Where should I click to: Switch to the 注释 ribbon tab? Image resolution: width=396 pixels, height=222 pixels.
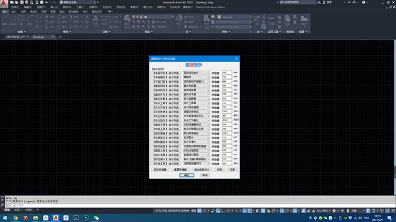click(x=23, y=12)
